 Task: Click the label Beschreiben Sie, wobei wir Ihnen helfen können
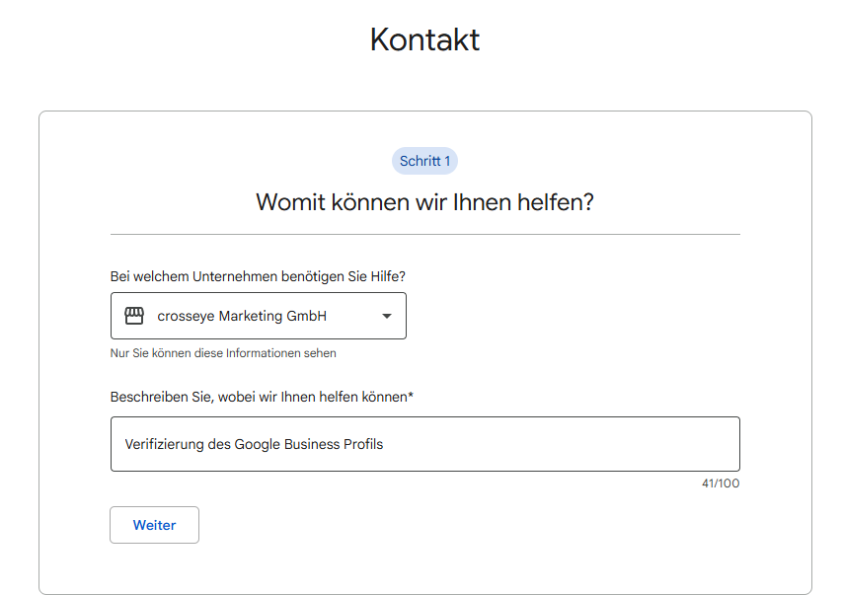coord(263,397)
